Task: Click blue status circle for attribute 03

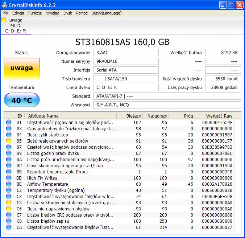Action: [x=9, y=128]
